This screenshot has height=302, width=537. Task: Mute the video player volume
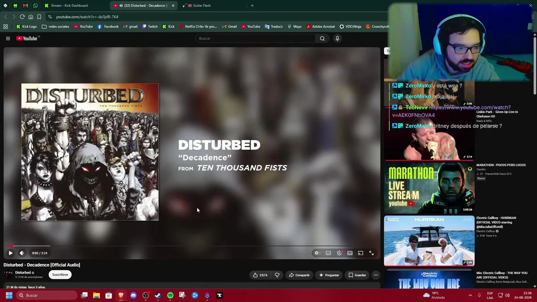22,253
